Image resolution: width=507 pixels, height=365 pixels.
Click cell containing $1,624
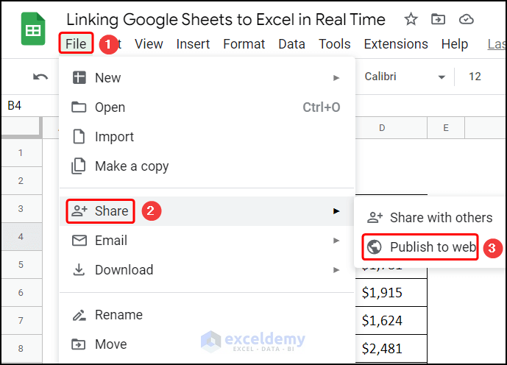tap(391, 321)
